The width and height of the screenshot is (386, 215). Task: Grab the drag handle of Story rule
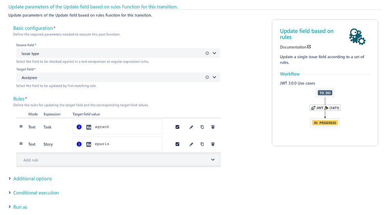tap(21, 144)
